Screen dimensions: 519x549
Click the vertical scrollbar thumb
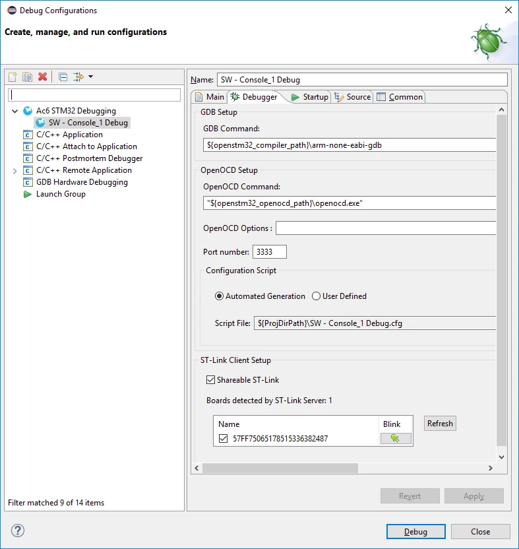coord(501,280)
